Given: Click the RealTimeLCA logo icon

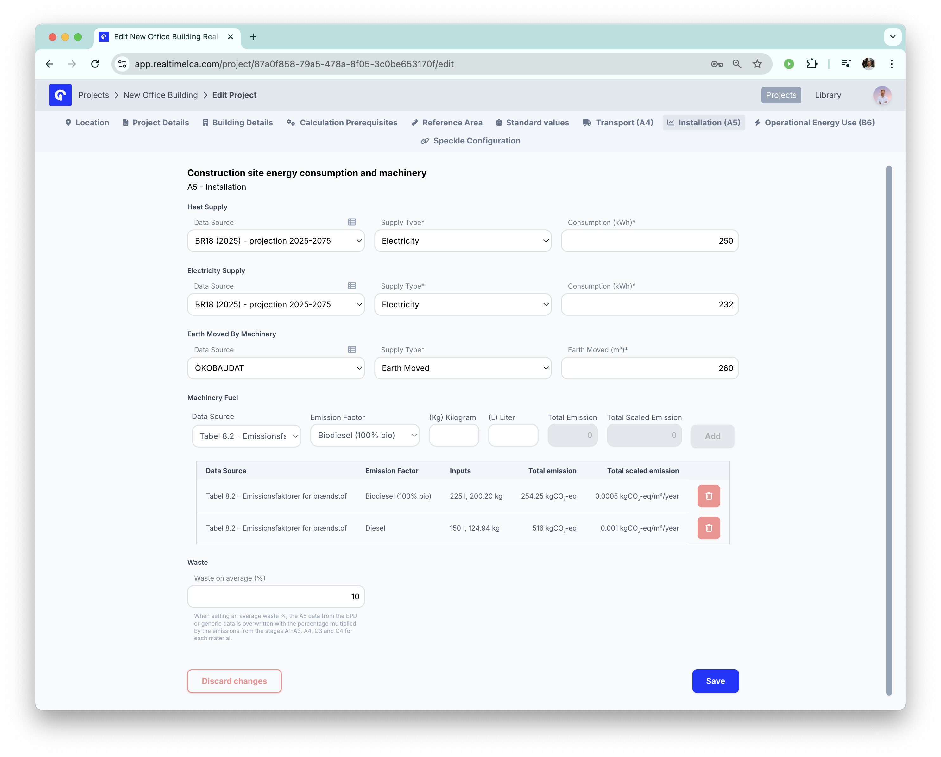Looking at the screenshot, I should point(60,95).
